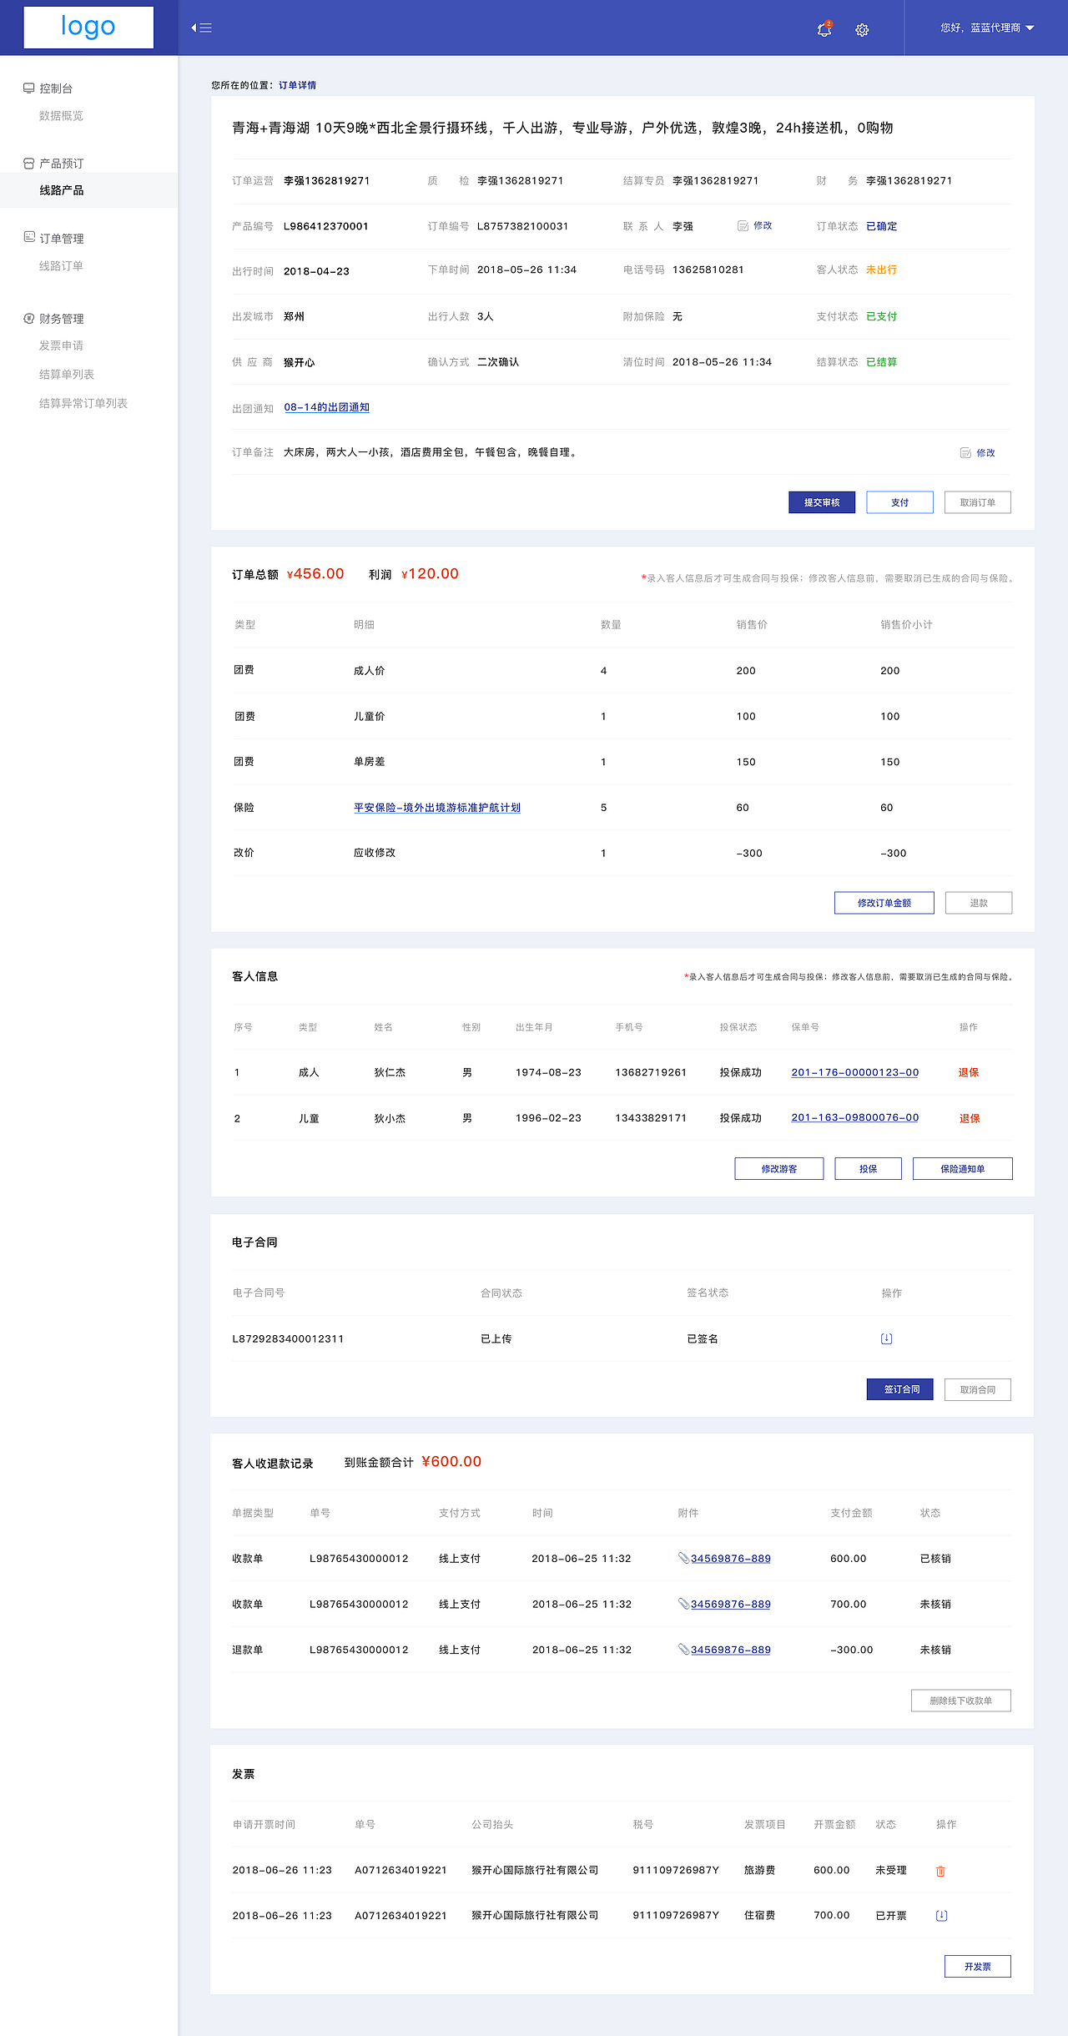Open 线路产品 menu item

pos(62,190)
